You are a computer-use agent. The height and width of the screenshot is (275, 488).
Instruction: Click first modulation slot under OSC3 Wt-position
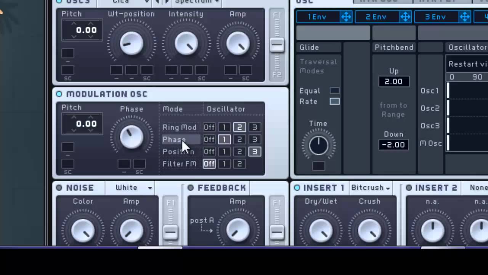click(x=116, y=70)
